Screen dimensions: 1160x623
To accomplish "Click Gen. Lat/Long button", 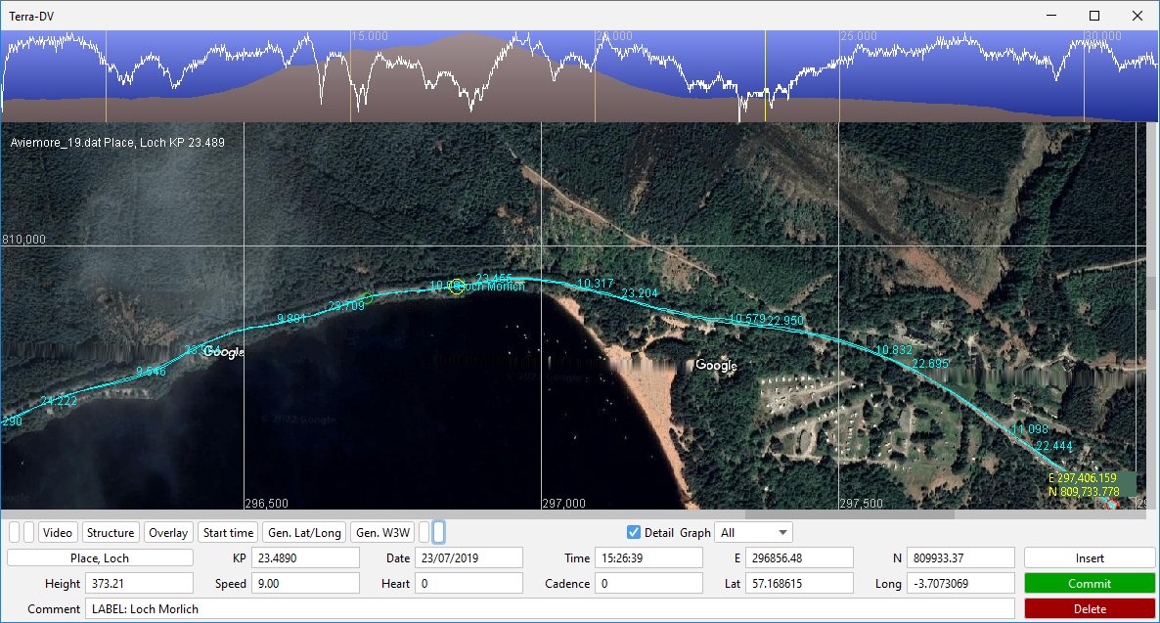I will pos(303,533).
